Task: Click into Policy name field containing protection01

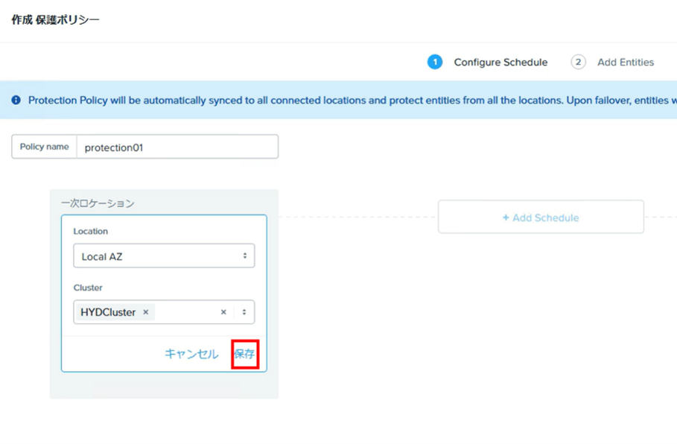Action: click(177, 147)
